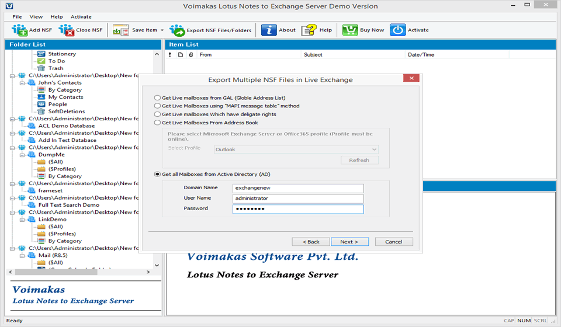This screenshot has width=561, height=327.
Task: Click the frameset database icon
Action: click(x=32, y=190)
